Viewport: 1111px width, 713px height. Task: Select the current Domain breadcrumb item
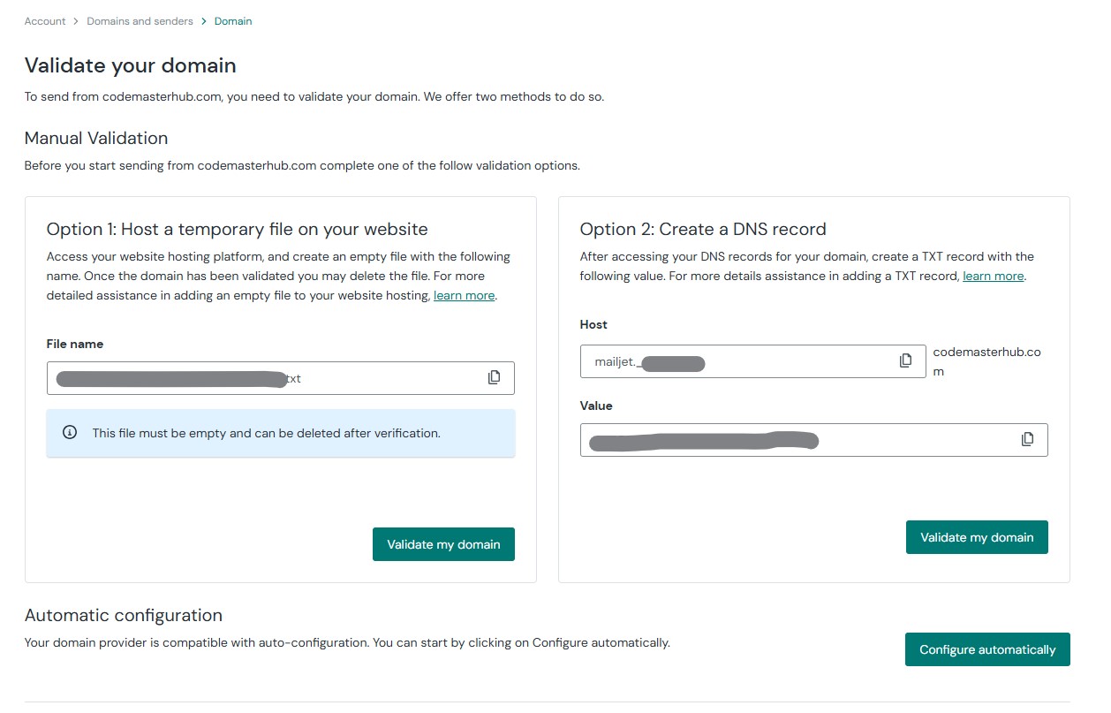coord(233,21)
